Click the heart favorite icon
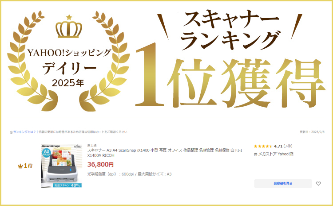This screenshot has height=216, width=333. tap(318, 184)
